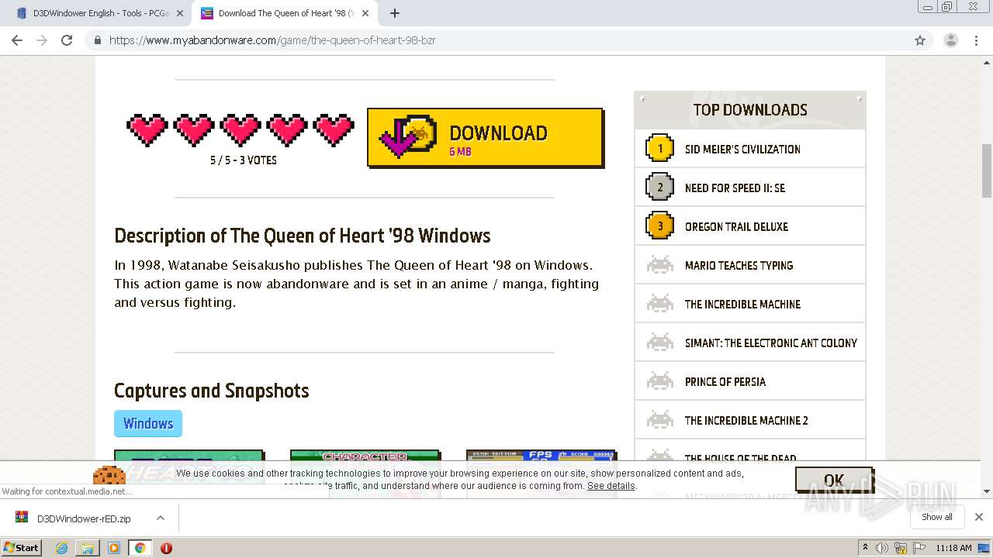Accept cookies with the OK button

(833, 480)
